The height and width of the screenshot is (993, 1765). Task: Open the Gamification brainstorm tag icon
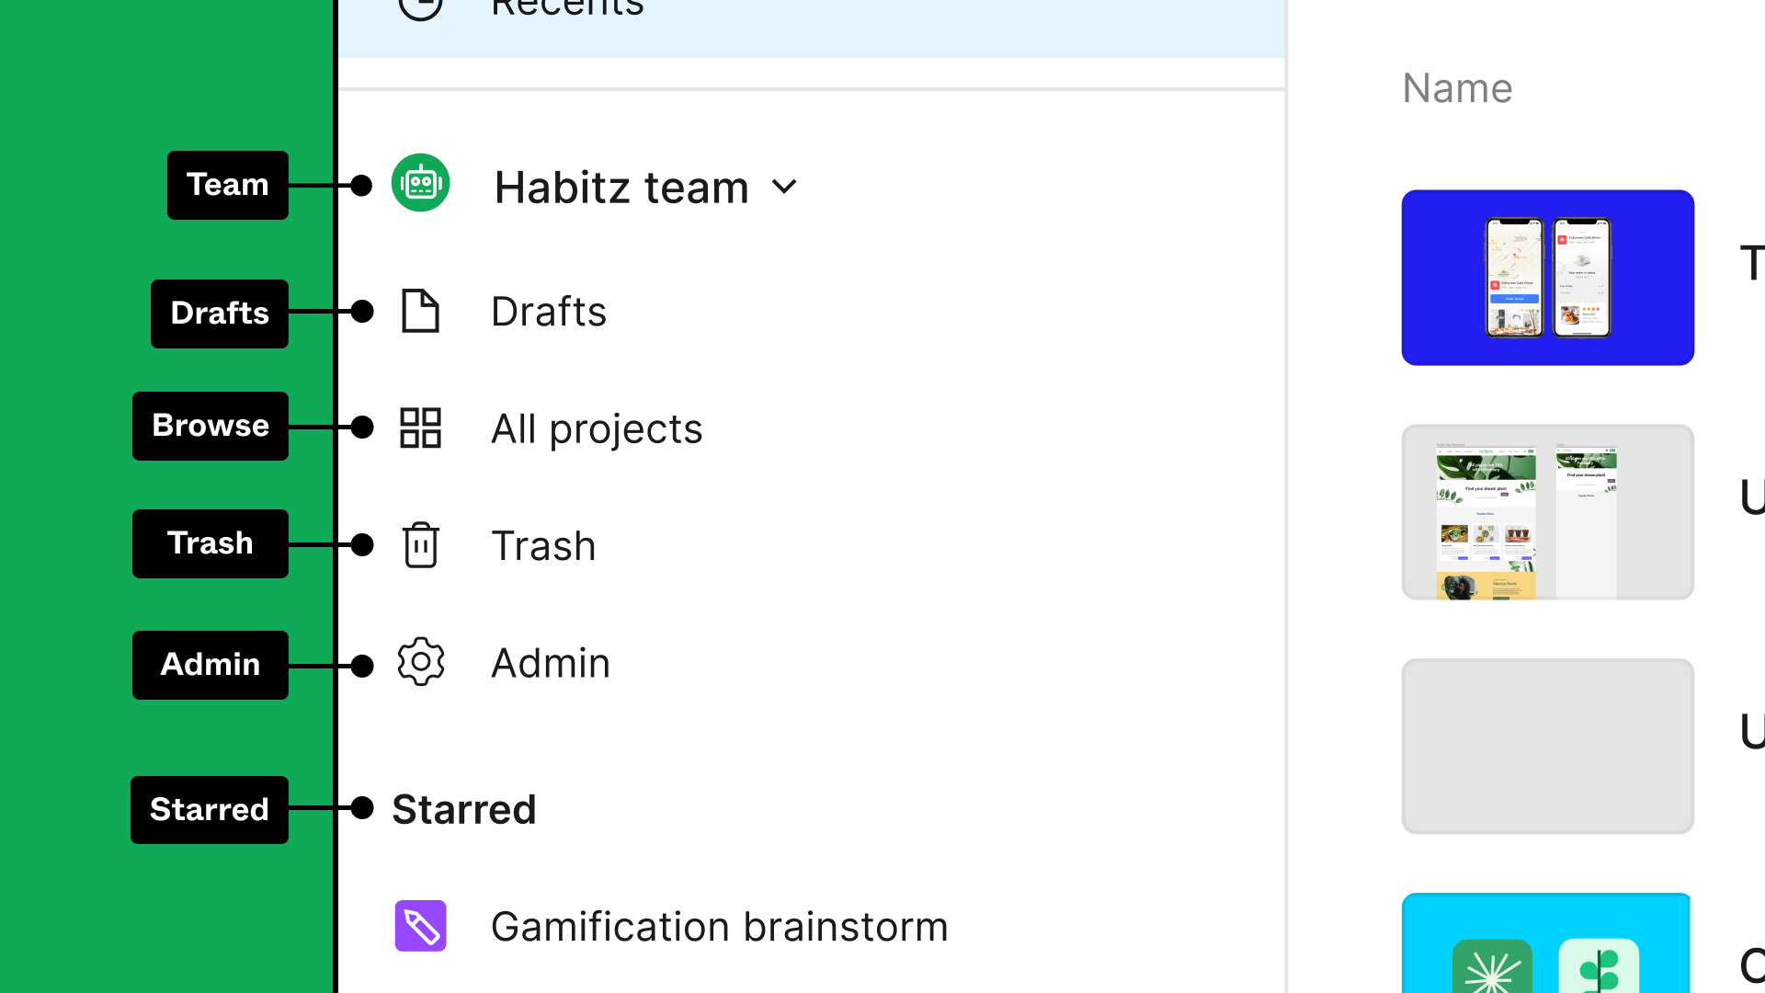[x=421, y=925]
